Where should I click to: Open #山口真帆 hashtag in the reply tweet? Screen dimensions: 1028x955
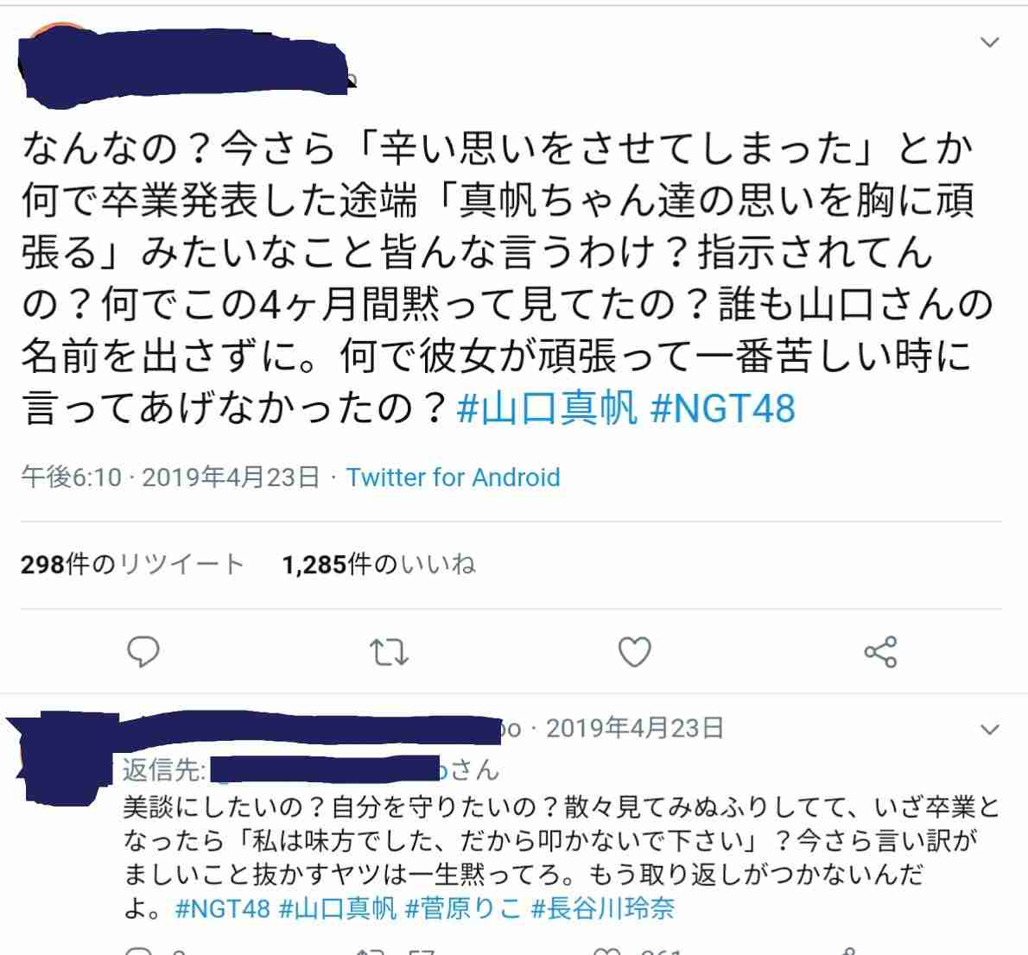pos(338,908)
